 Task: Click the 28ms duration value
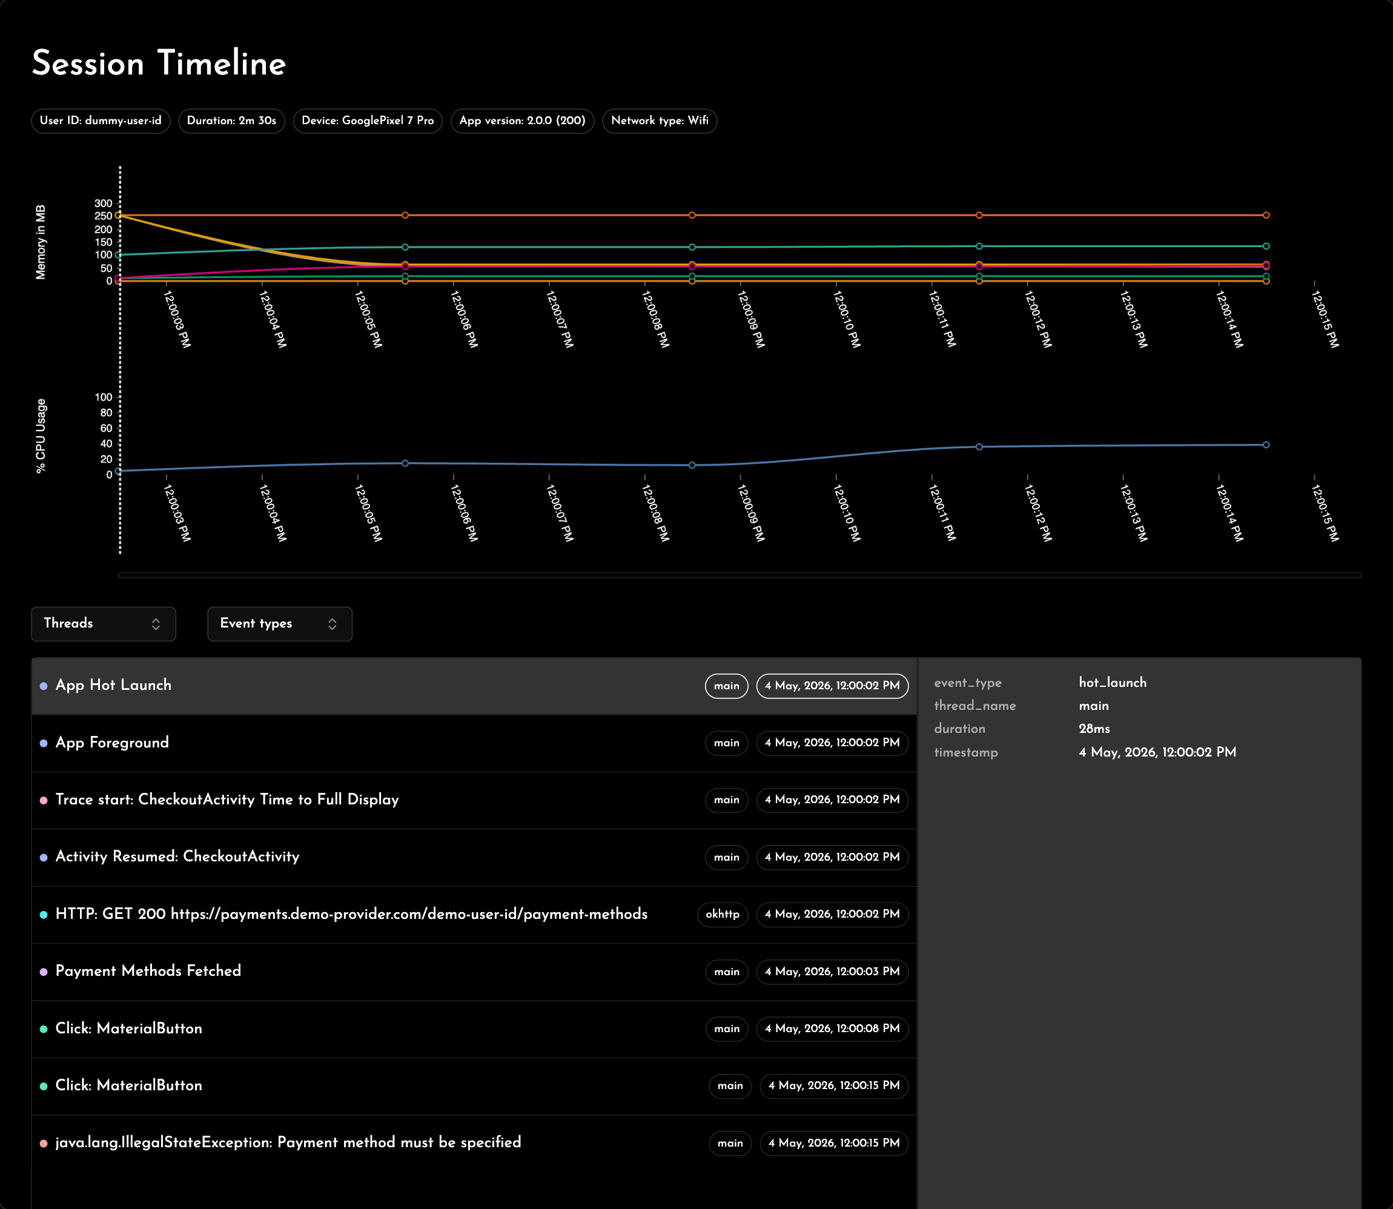1094,729
